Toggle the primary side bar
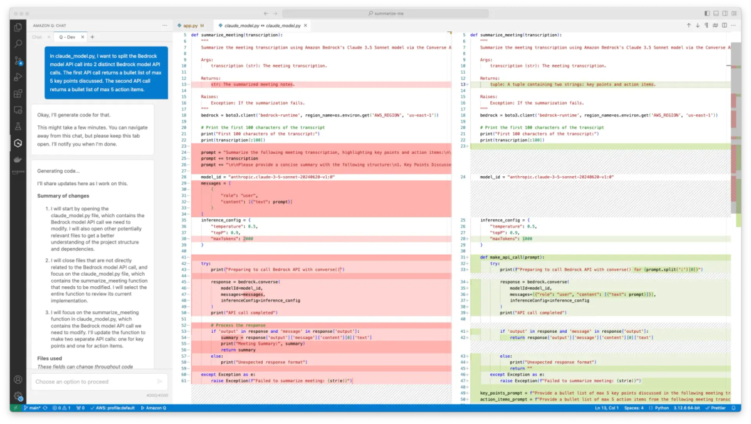The width and height of the screenshot is (751, 424). [707, 13]
